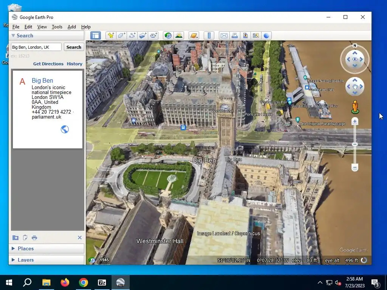Click the Portcullis House map label

[x=259, y=114]
